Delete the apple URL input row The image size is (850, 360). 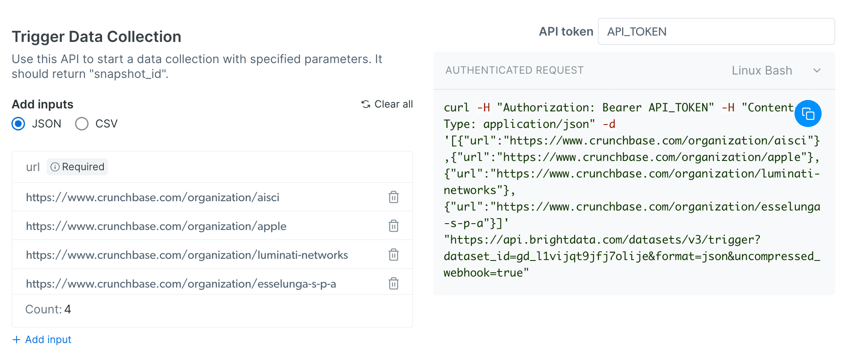click(393, 226)
